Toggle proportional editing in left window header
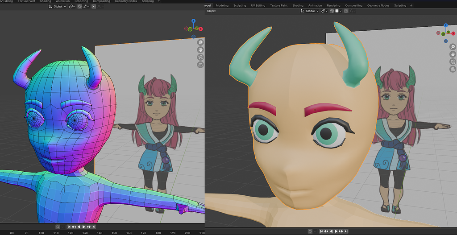457x235 pixels. pyautogui.click(x=94, y=6)
